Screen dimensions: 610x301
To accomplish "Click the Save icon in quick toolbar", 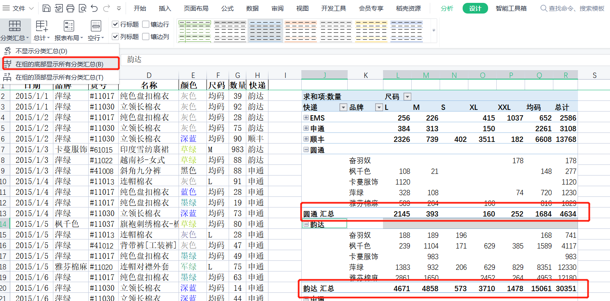I will click(46, 8).
